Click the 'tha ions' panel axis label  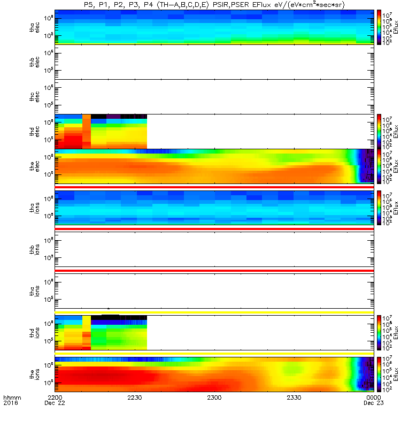[34, 208]
